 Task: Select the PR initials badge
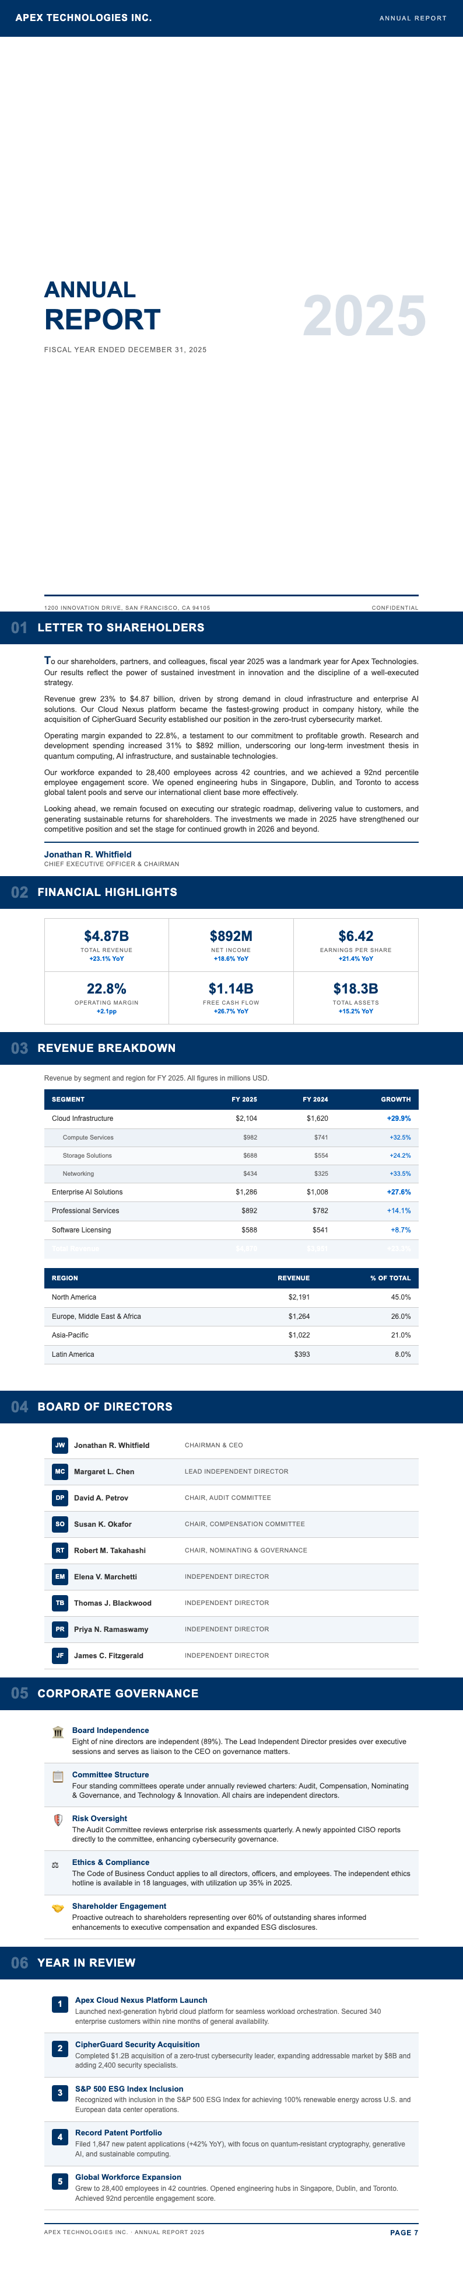point(60,1628)
